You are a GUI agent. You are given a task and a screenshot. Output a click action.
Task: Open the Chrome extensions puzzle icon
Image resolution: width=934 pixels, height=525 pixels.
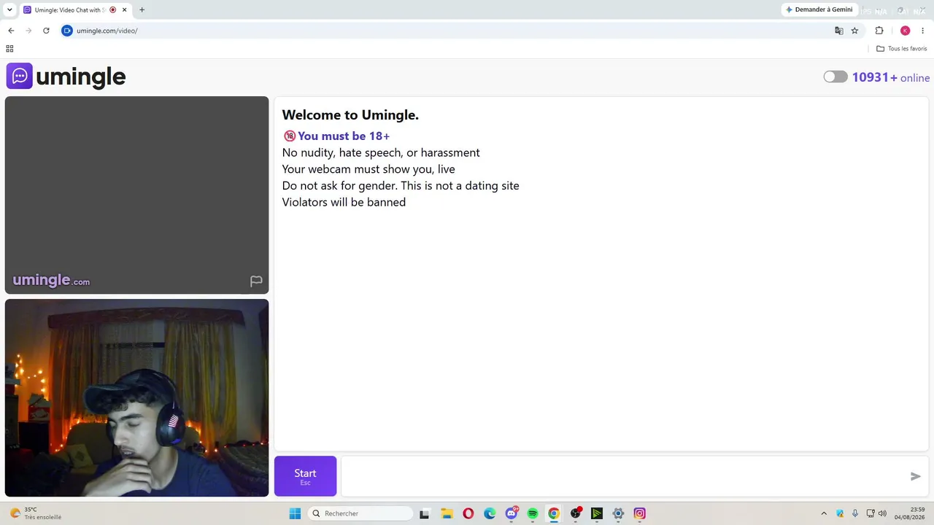pos(879,31)
